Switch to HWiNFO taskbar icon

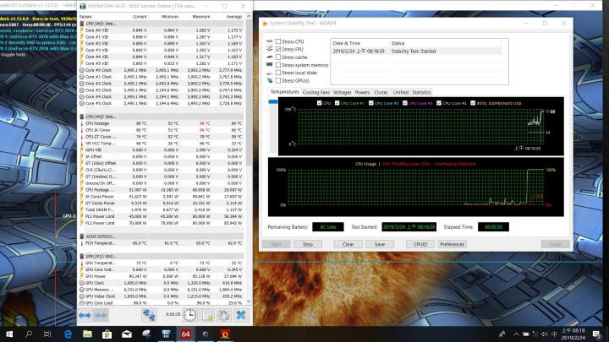pos(166,334)
